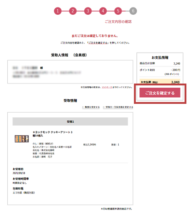The width and height of the screenshot is (191, 216).
Task: Open the cookie assortment product thumbnail
Action: pyautogui.click(x=22, y=139)
